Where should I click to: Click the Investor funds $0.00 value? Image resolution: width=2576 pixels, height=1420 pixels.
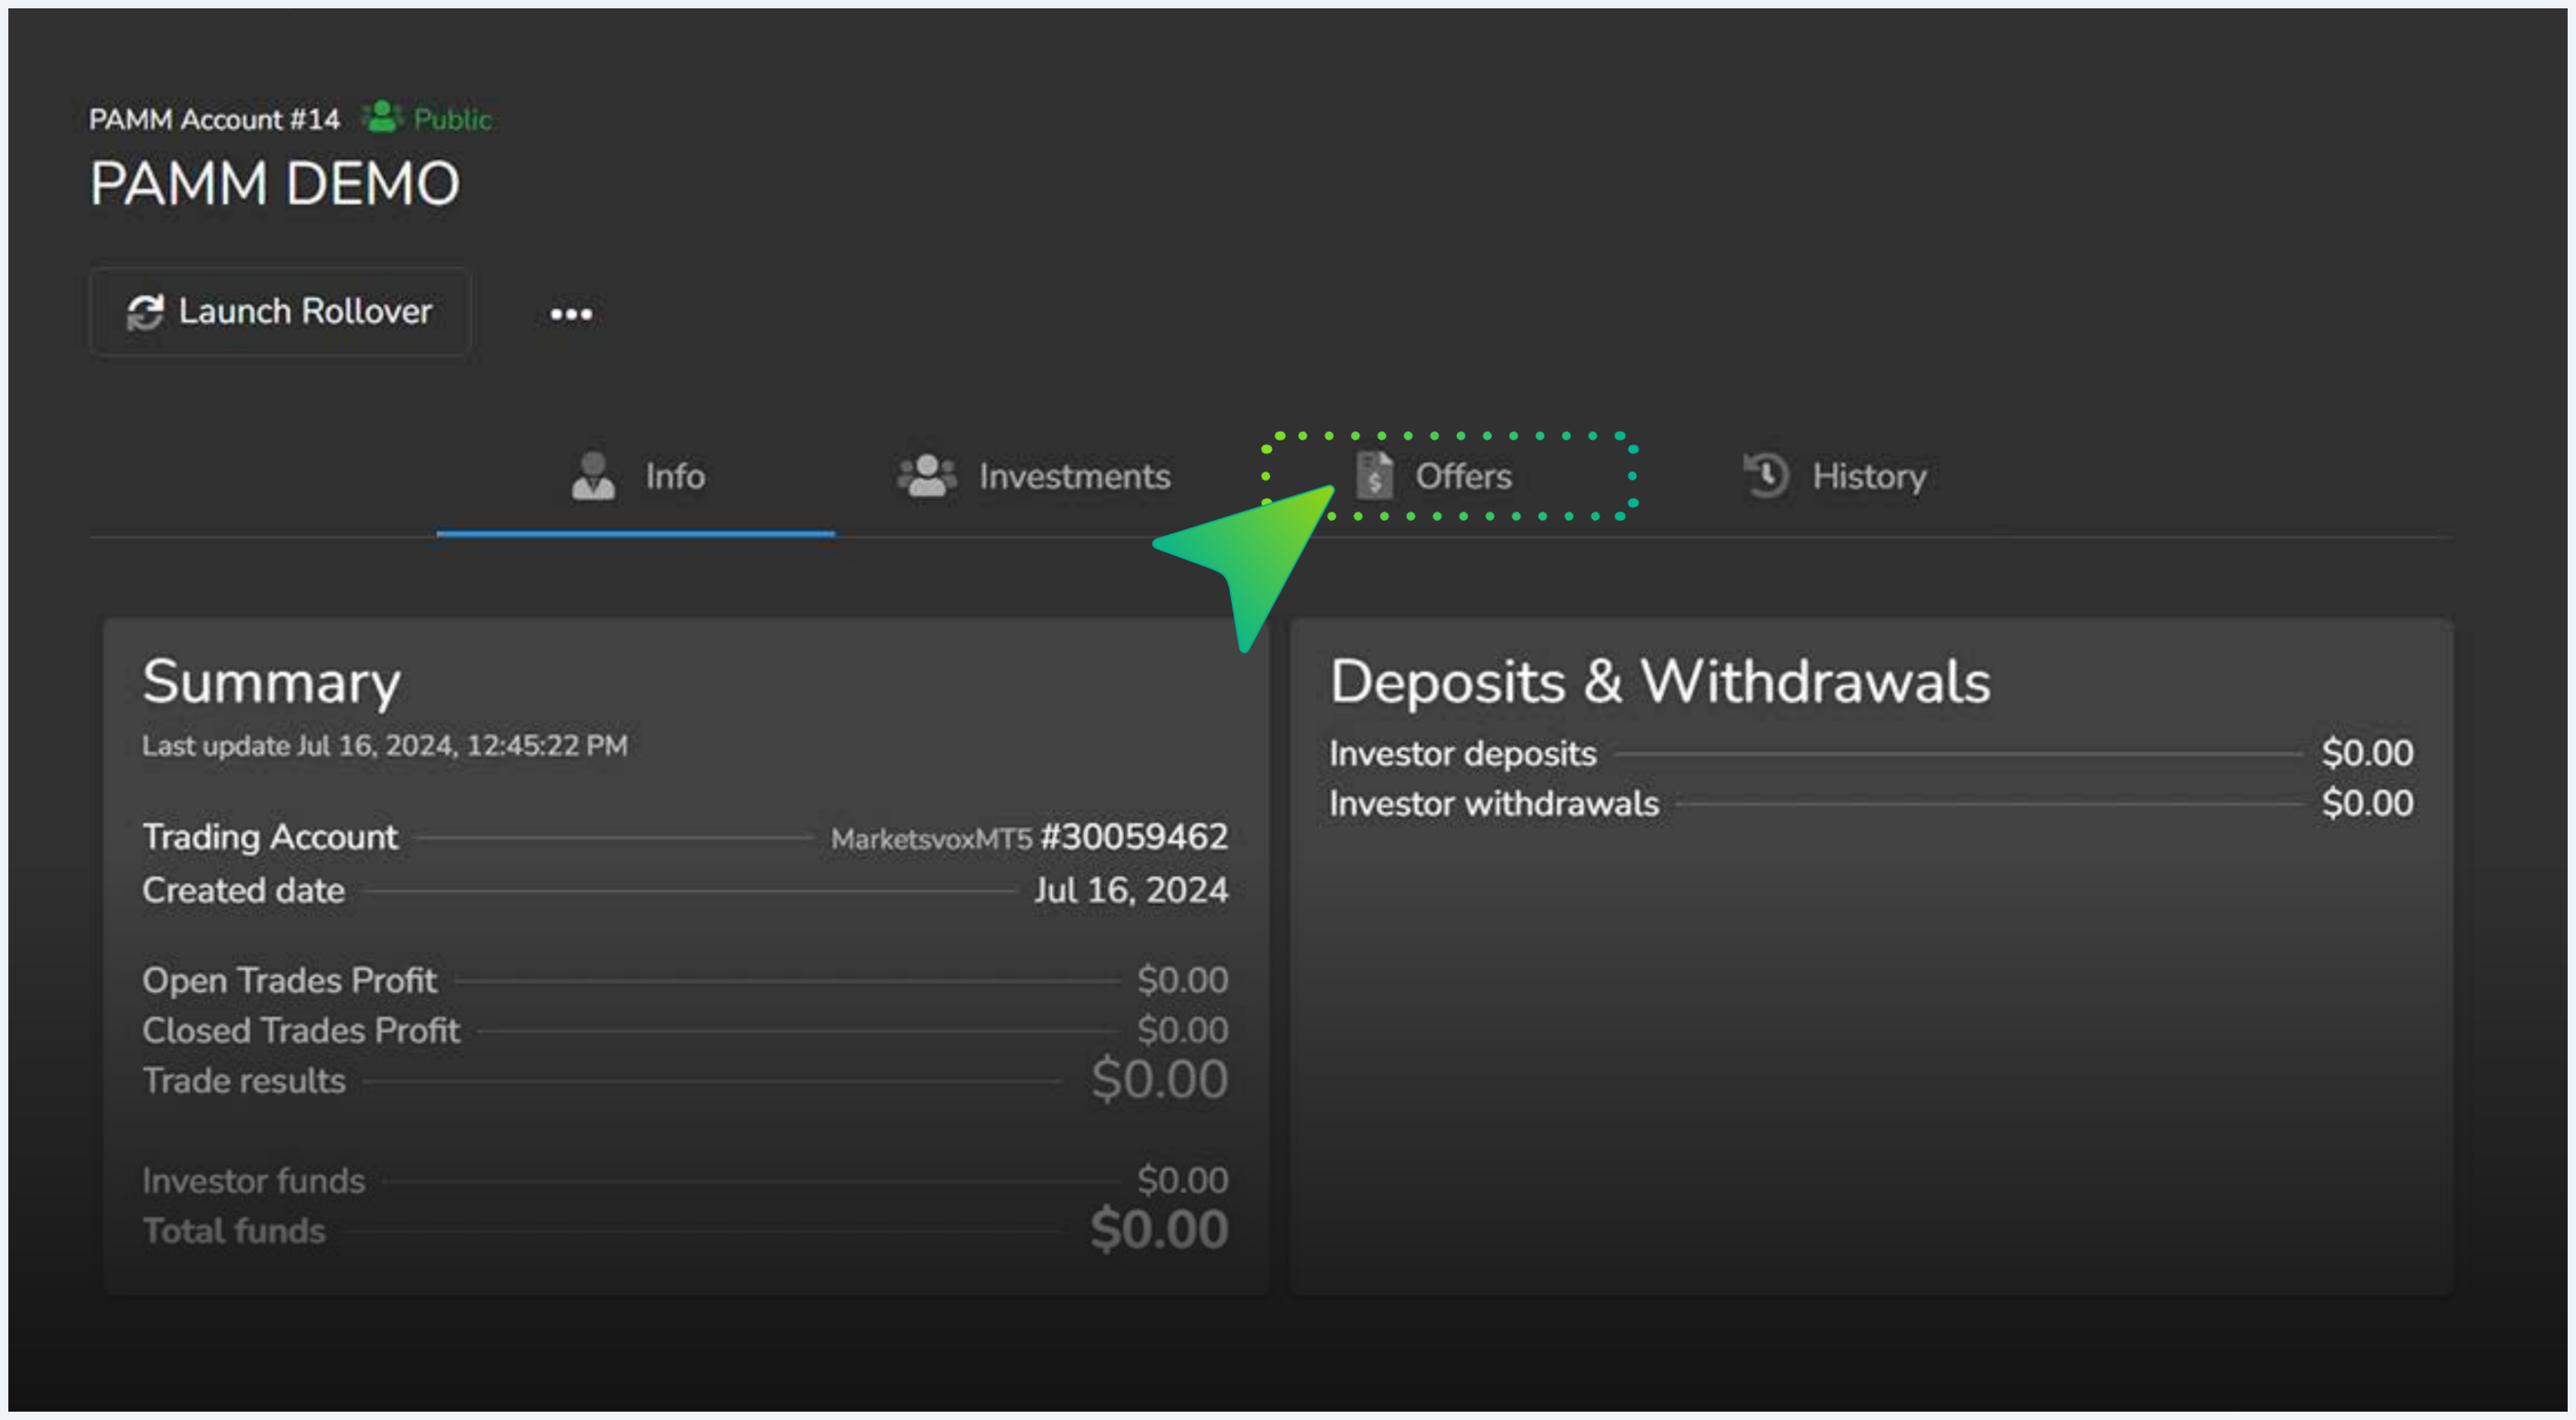coord(1183,1181)
